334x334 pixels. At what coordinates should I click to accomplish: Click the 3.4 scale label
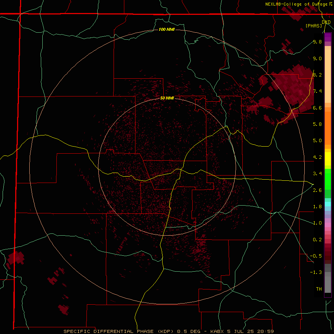[x=317, y=174]
